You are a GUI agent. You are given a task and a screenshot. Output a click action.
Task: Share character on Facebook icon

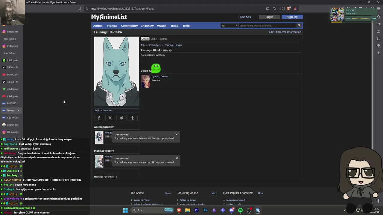point(99,118)
